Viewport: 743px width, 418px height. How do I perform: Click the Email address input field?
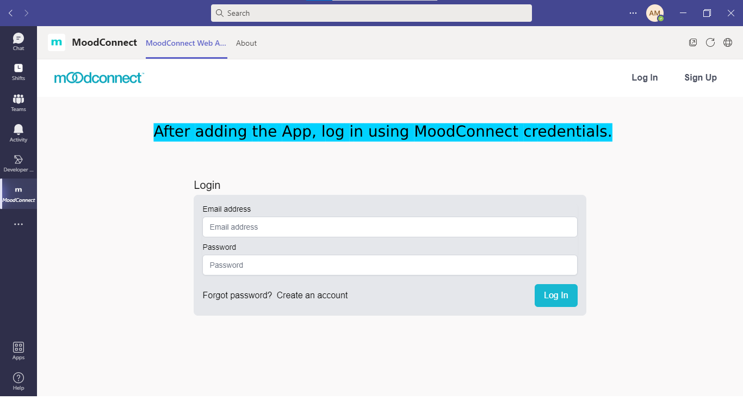tap(389, 227)
